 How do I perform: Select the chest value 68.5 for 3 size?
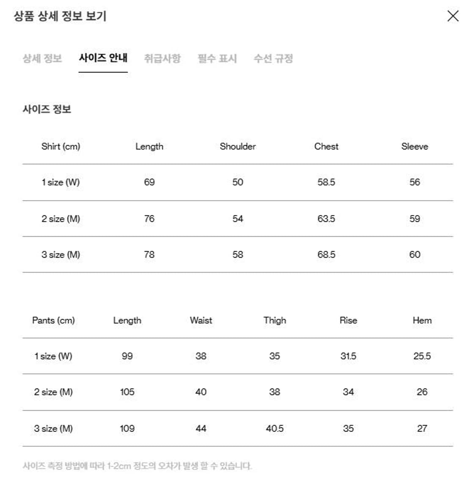click(326, 254)
